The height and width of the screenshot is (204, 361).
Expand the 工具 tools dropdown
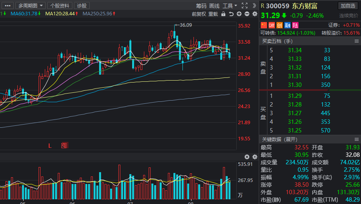[x=230, y=6]
